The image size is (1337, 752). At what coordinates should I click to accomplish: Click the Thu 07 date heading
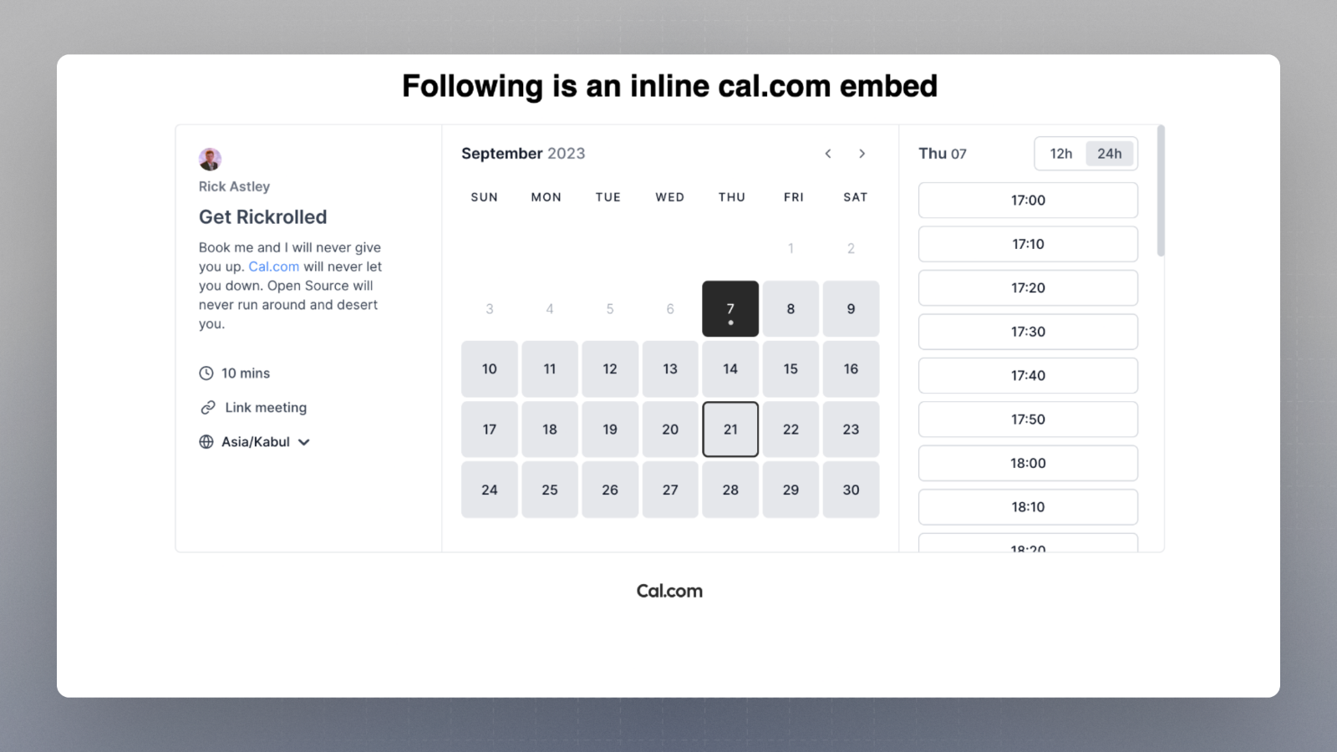943,154
